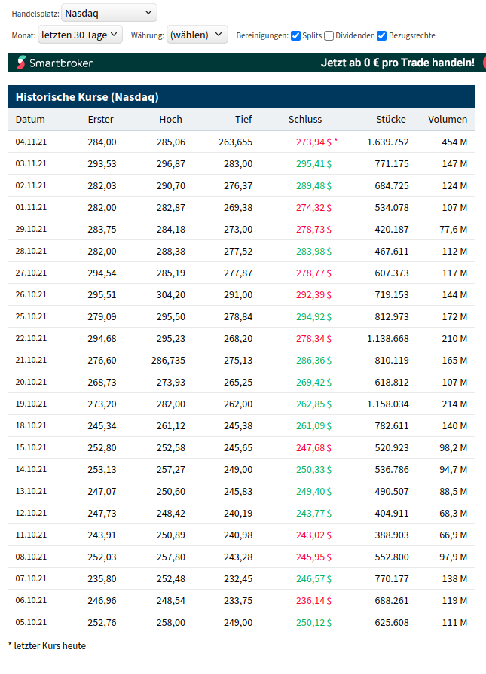Click the Historische Kurse (Nasdaq) heading
The height and width of the screenshot is (674, 486).
tap(87, 96)
